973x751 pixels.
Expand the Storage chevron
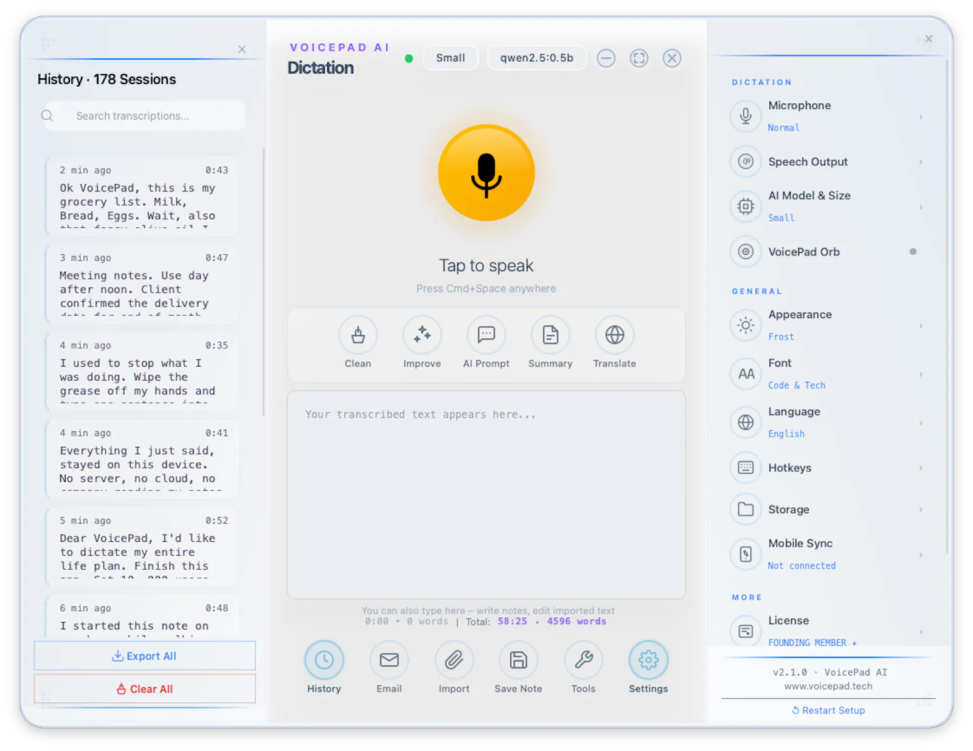(x=921, y=510)
